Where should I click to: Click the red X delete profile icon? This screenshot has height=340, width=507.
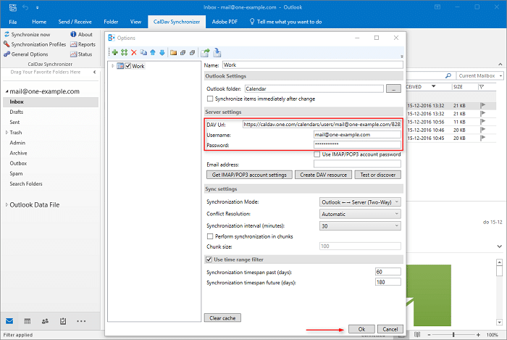point(133,52)
